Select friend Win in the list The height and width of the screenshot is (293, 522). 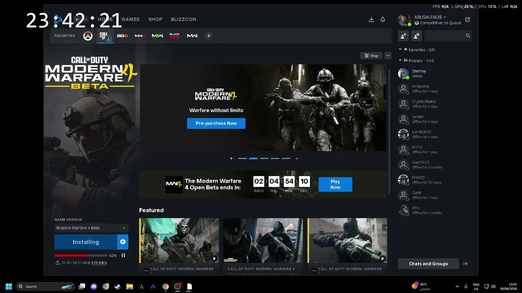click(434, 210)
